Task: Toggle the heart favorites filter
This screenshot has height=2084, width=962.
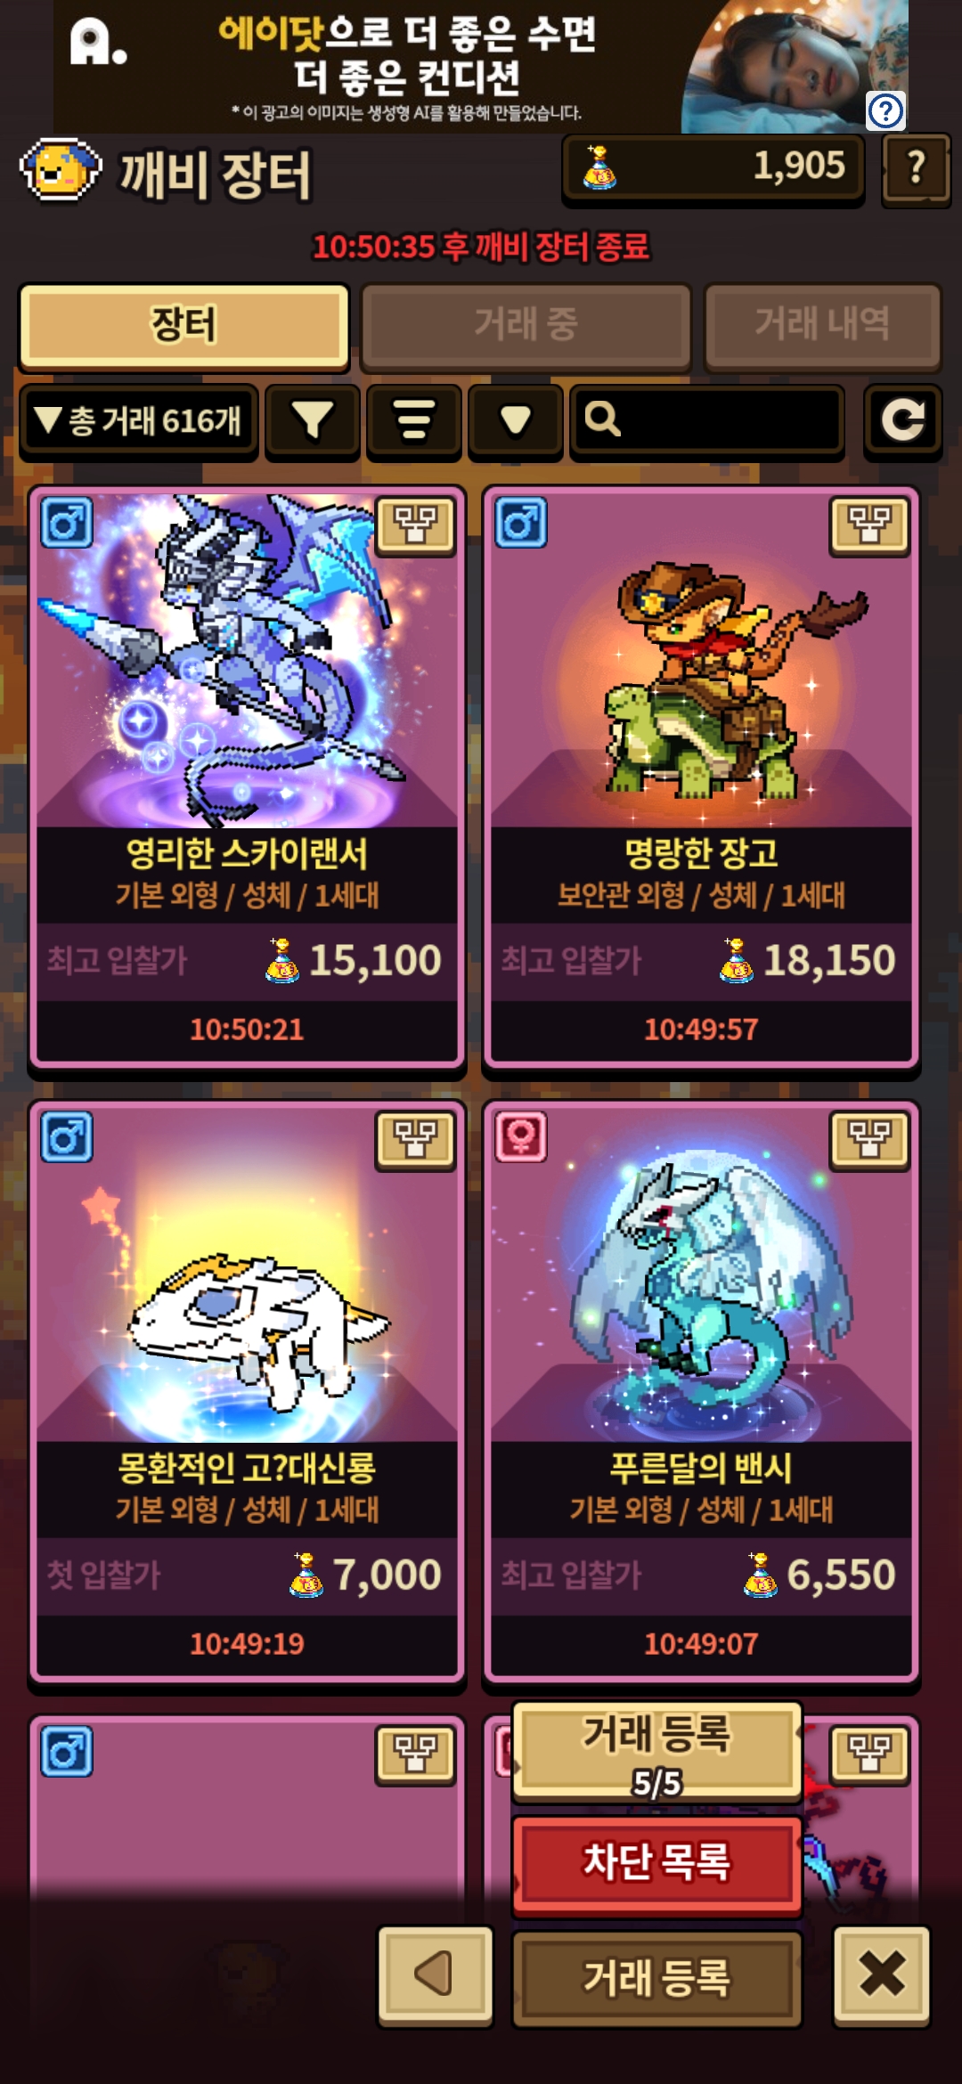Action: (x=516, y=420)
